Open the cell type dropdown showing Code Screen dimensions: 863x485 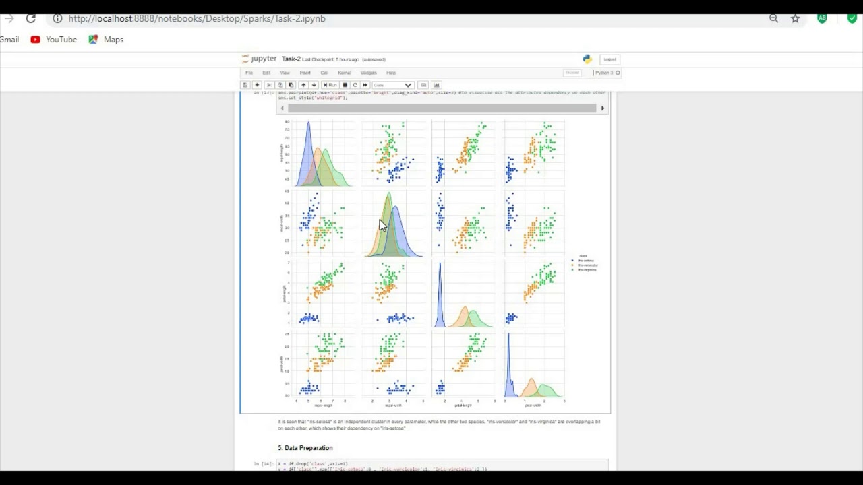click(x=392, y=85)
